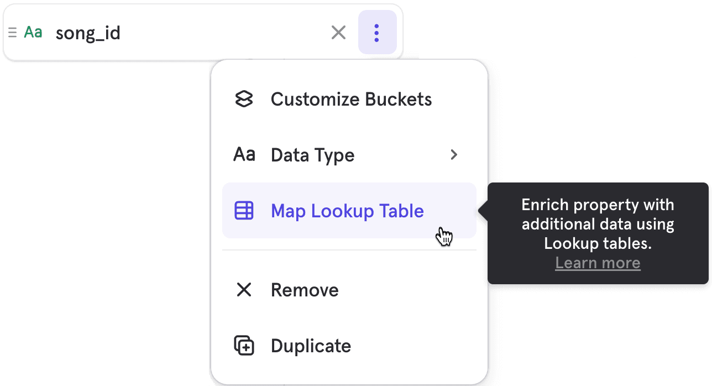712x386 pixels.
Task: Click the Customize Buckets stack icon
Action: click(x=244, y=99)
